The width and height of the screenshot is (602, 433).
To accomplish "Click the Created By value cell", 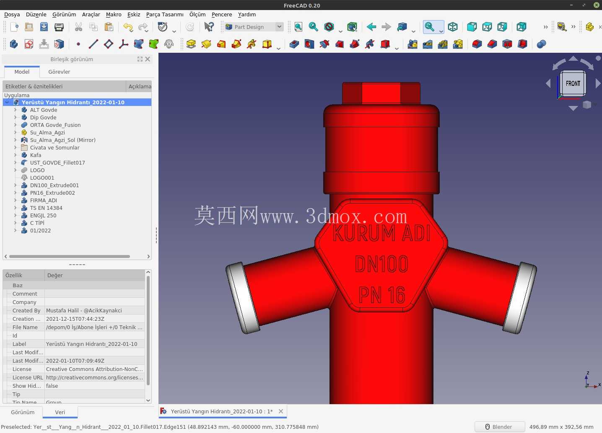I will [95, 310].
